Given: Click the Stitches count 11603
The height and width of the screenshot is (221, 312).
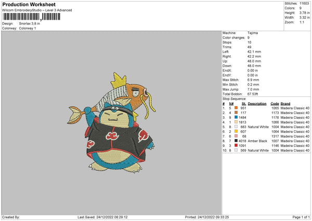Looking at the screenshot, I should (x=304, y=4).
